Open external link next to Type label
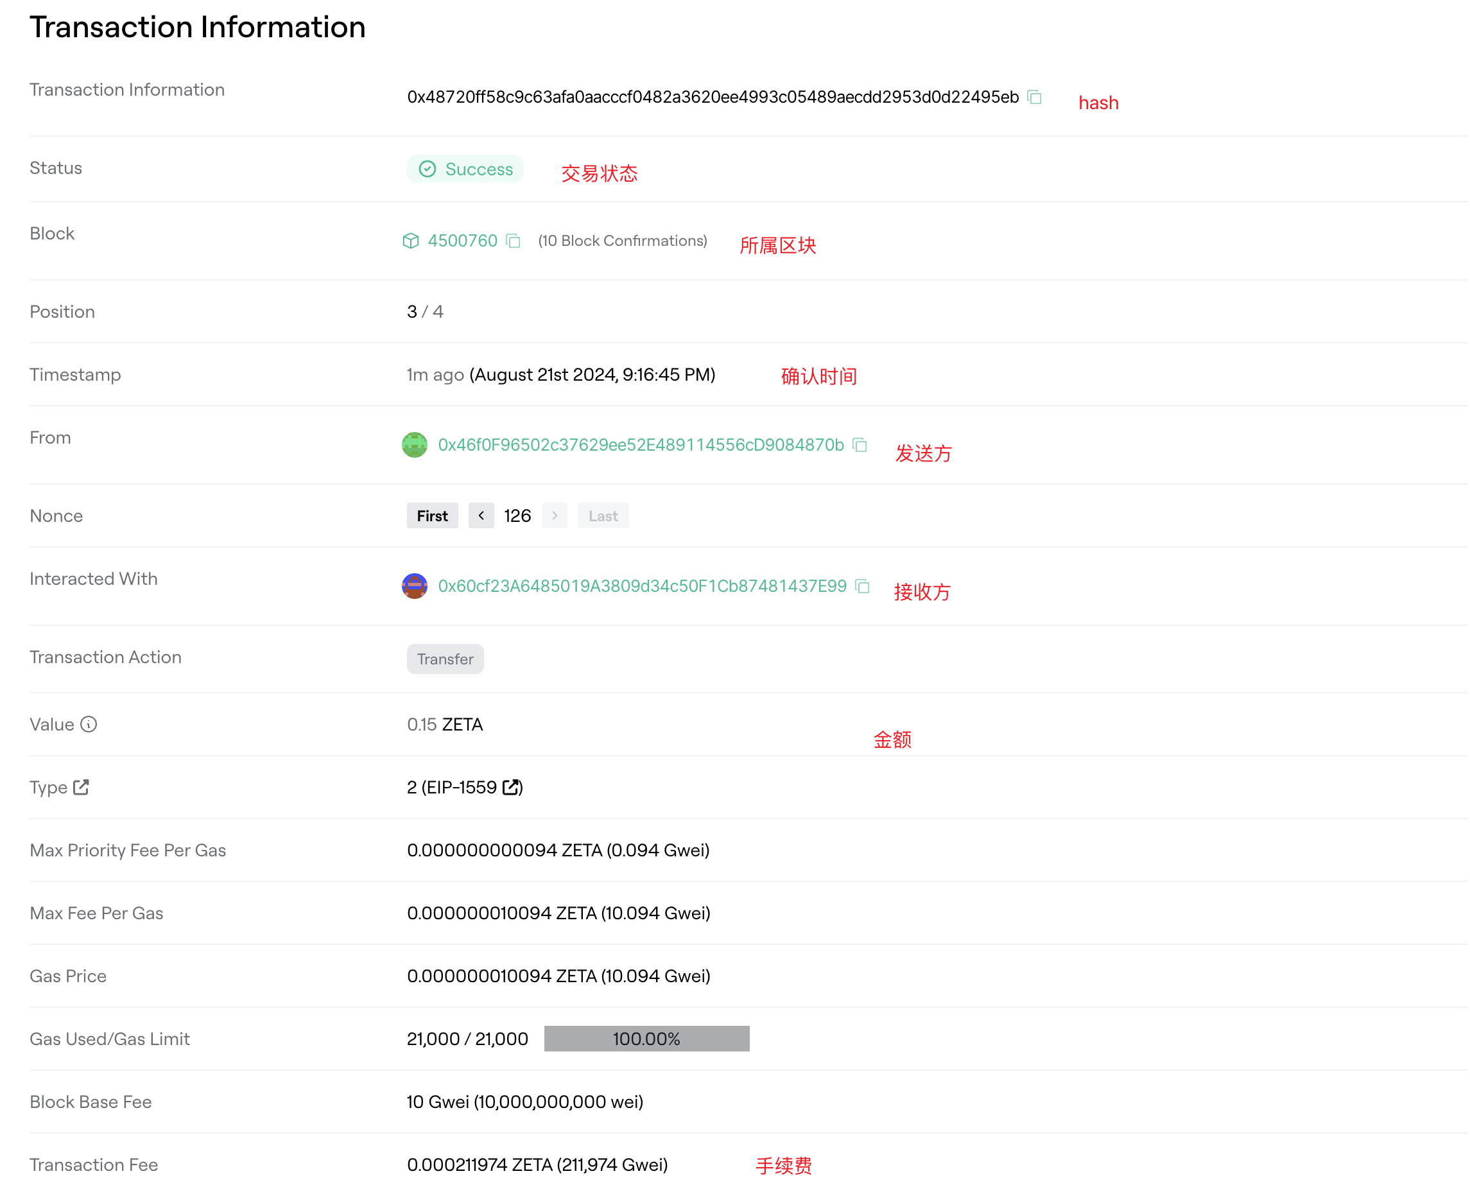 click(81, 787)
